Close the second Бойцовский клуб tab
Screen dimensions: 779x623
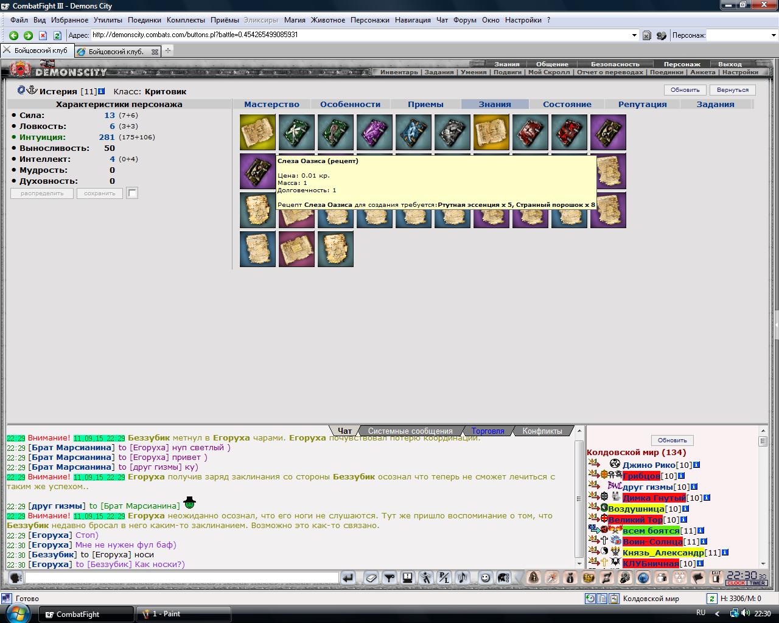coord(155,52)
